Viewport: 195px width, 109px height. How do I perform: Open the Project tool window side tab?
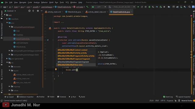tap(2, 15)
